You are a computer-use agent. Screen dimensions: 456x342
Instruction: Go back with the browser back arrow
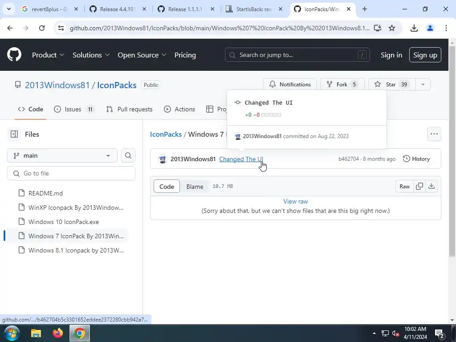10,28
